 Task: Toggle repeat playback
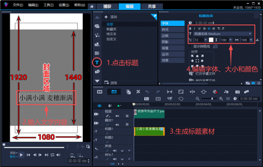[x=52, y=155]
